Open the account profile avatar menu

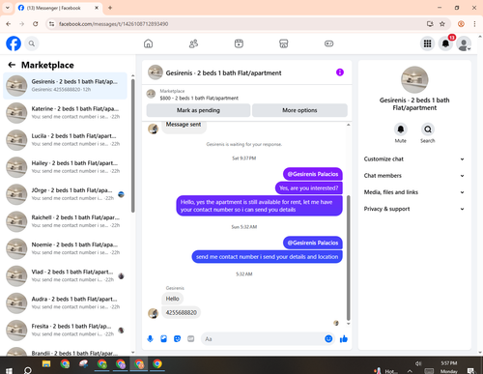(x=464, y=44)
